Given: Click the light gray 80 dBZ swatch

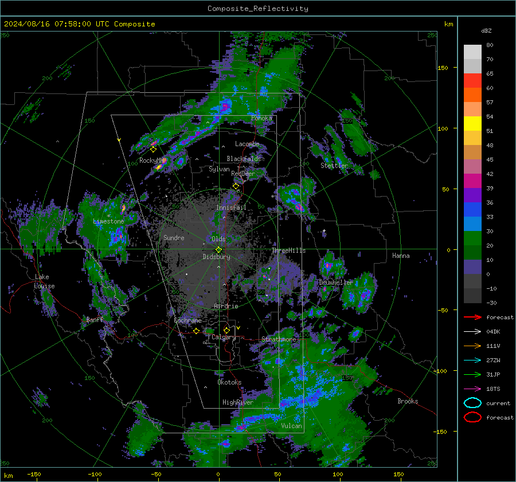Looking at the screenshot, I should tap(472, 52).
